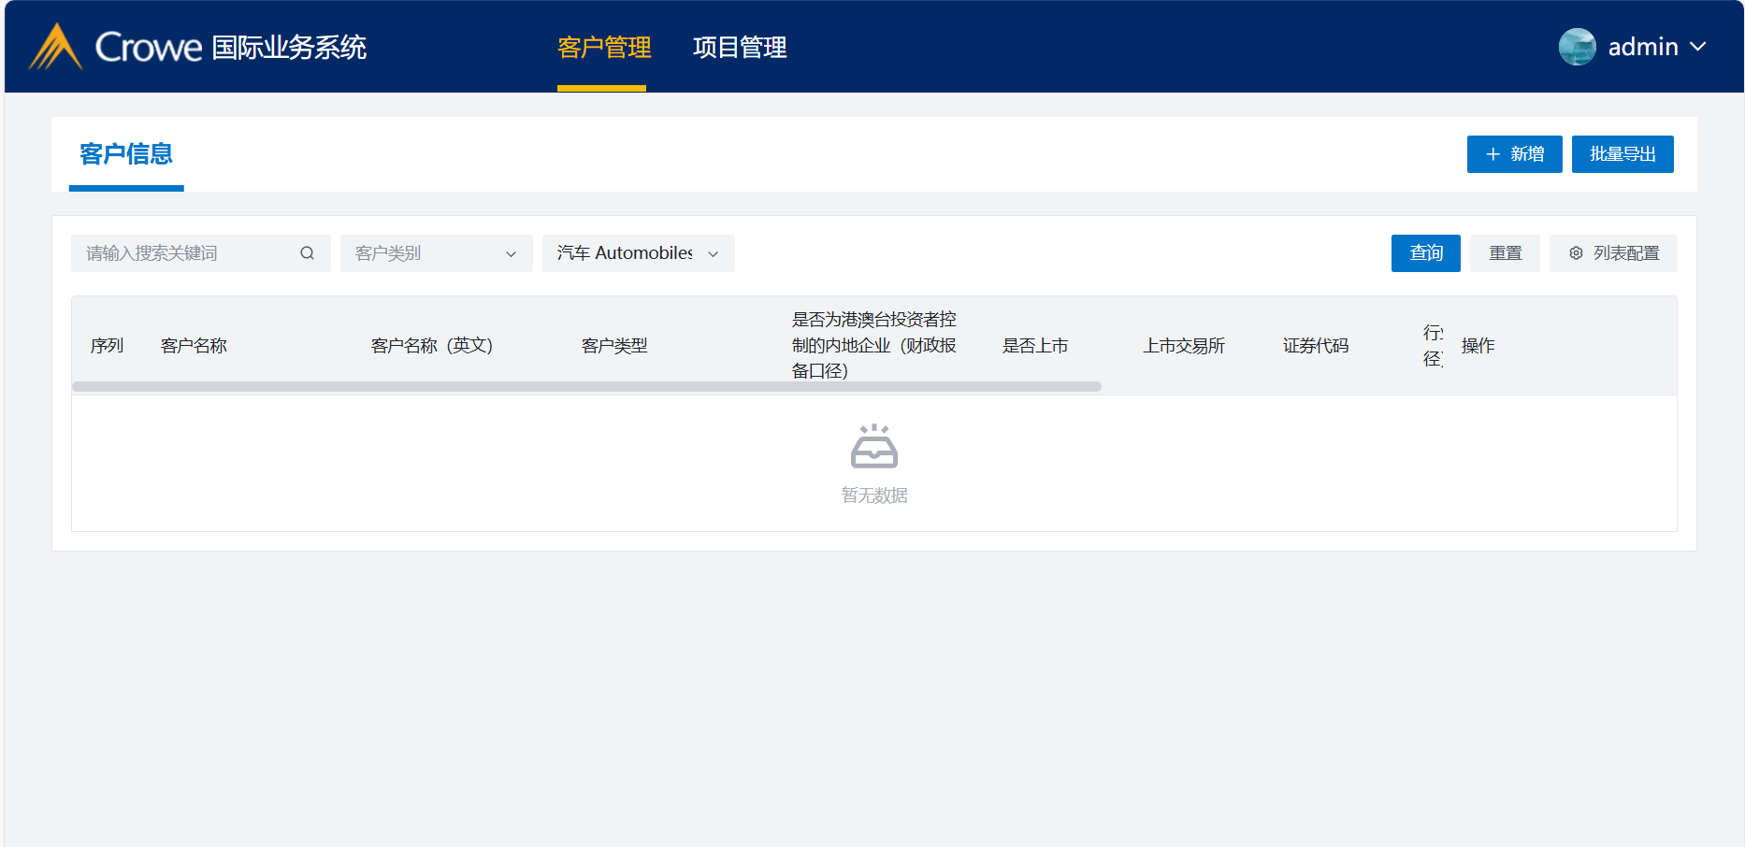Click the 是否上市 column header
This screenshot has width=1745, height=847.
pos(1035,346)
